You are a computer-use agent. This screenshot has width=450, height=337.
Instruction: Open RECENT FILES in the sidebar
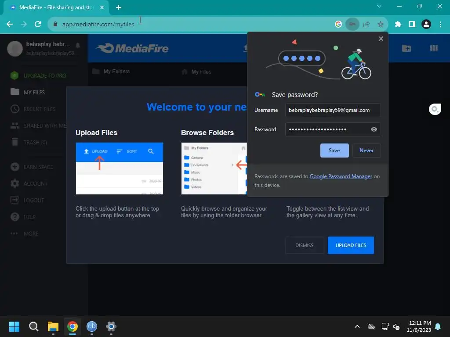(33, 109)
